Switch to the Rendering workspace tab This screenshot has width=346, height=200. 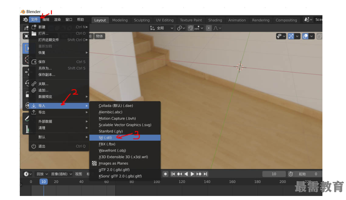pos(261,20)
